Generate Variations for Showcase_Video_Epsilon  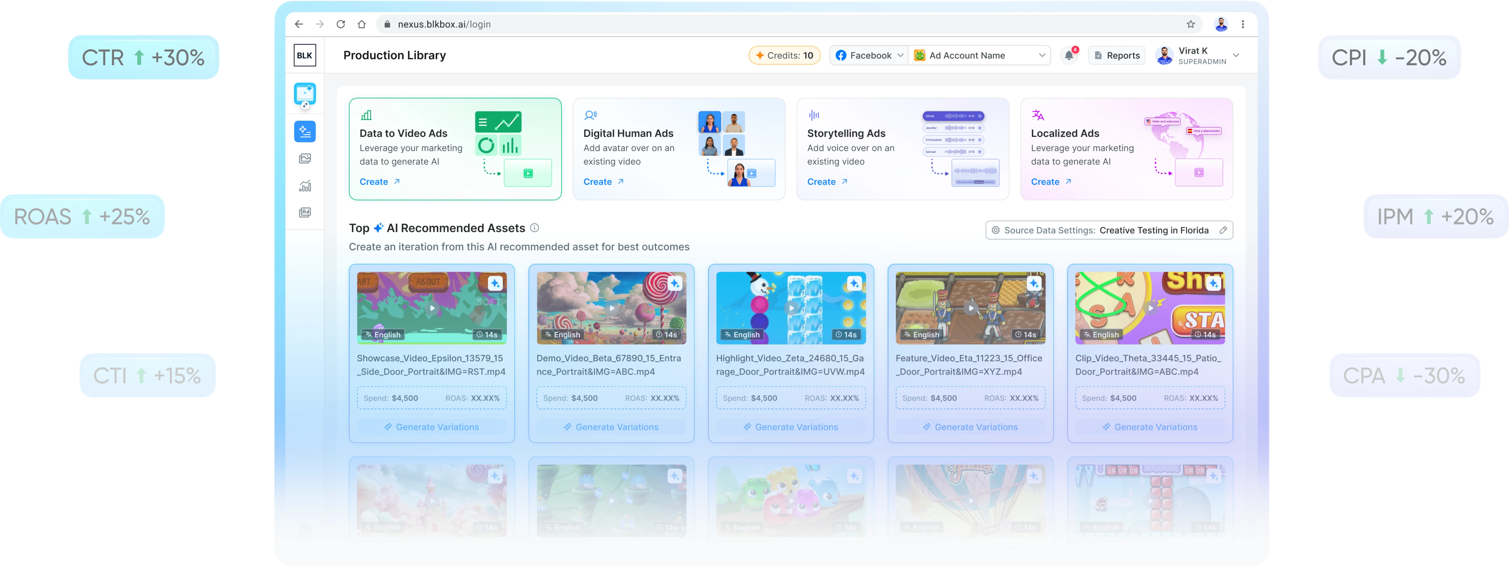coord(432,427)
